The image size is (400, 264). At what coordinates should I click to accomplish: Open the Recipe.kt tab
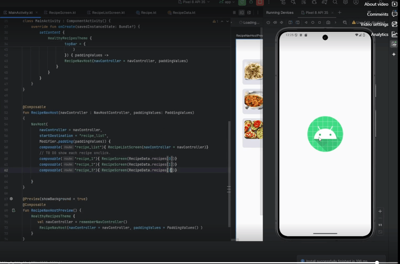[146, 13]
